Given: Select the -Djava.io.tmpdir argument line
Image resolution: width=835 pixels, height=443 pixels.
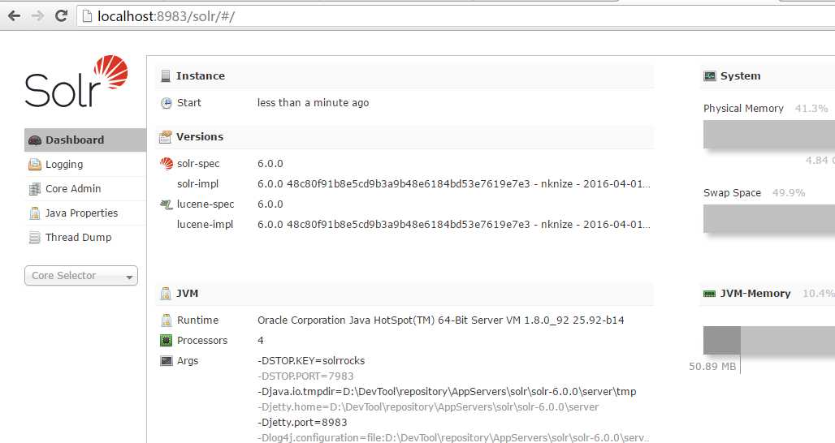Looking at the screenshot, I should pos(447,391).
